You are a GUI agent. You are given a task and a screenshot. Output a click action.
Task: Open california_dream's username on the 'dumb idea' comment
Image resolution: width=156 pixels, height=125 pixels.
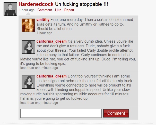coord(51,41)
